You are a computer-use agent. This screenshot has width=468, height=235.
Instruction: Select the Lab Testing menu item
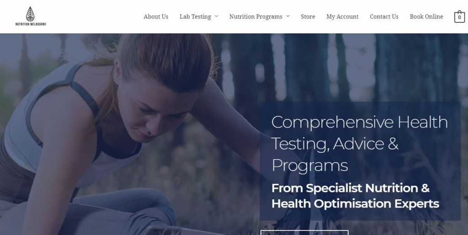[195, 17]
